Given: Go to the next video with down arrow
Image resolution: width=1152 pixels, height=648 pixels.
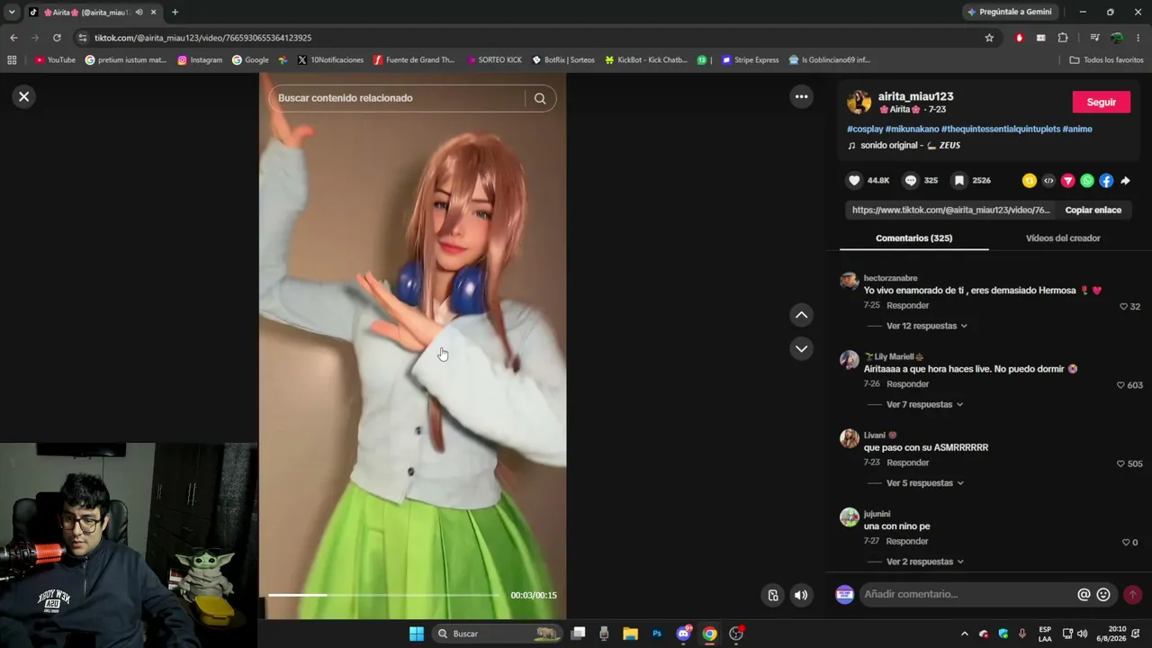Looking at the screenshot, I should 801,348.
